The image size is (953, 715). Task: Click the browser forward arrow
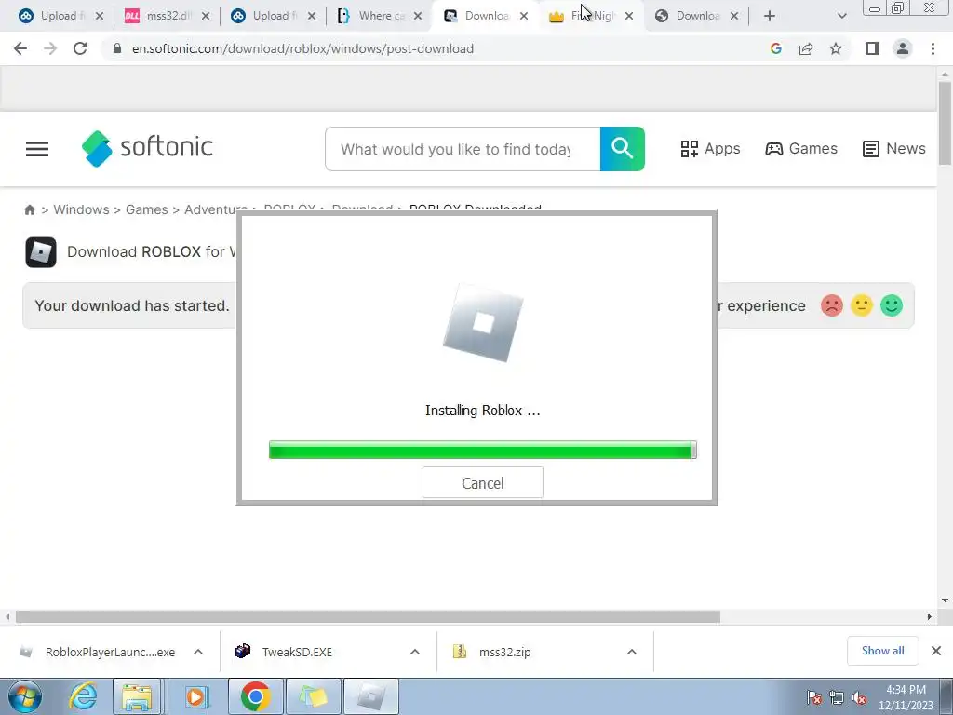click(x=50, y=48)
